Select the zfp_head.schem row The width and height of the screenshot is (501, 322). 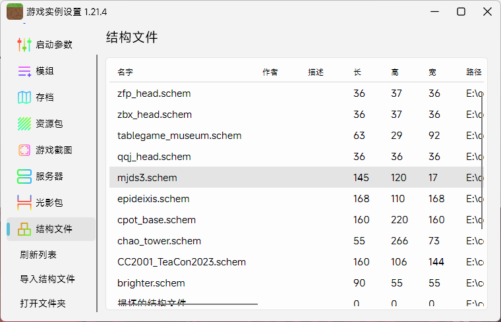(154, 94)
